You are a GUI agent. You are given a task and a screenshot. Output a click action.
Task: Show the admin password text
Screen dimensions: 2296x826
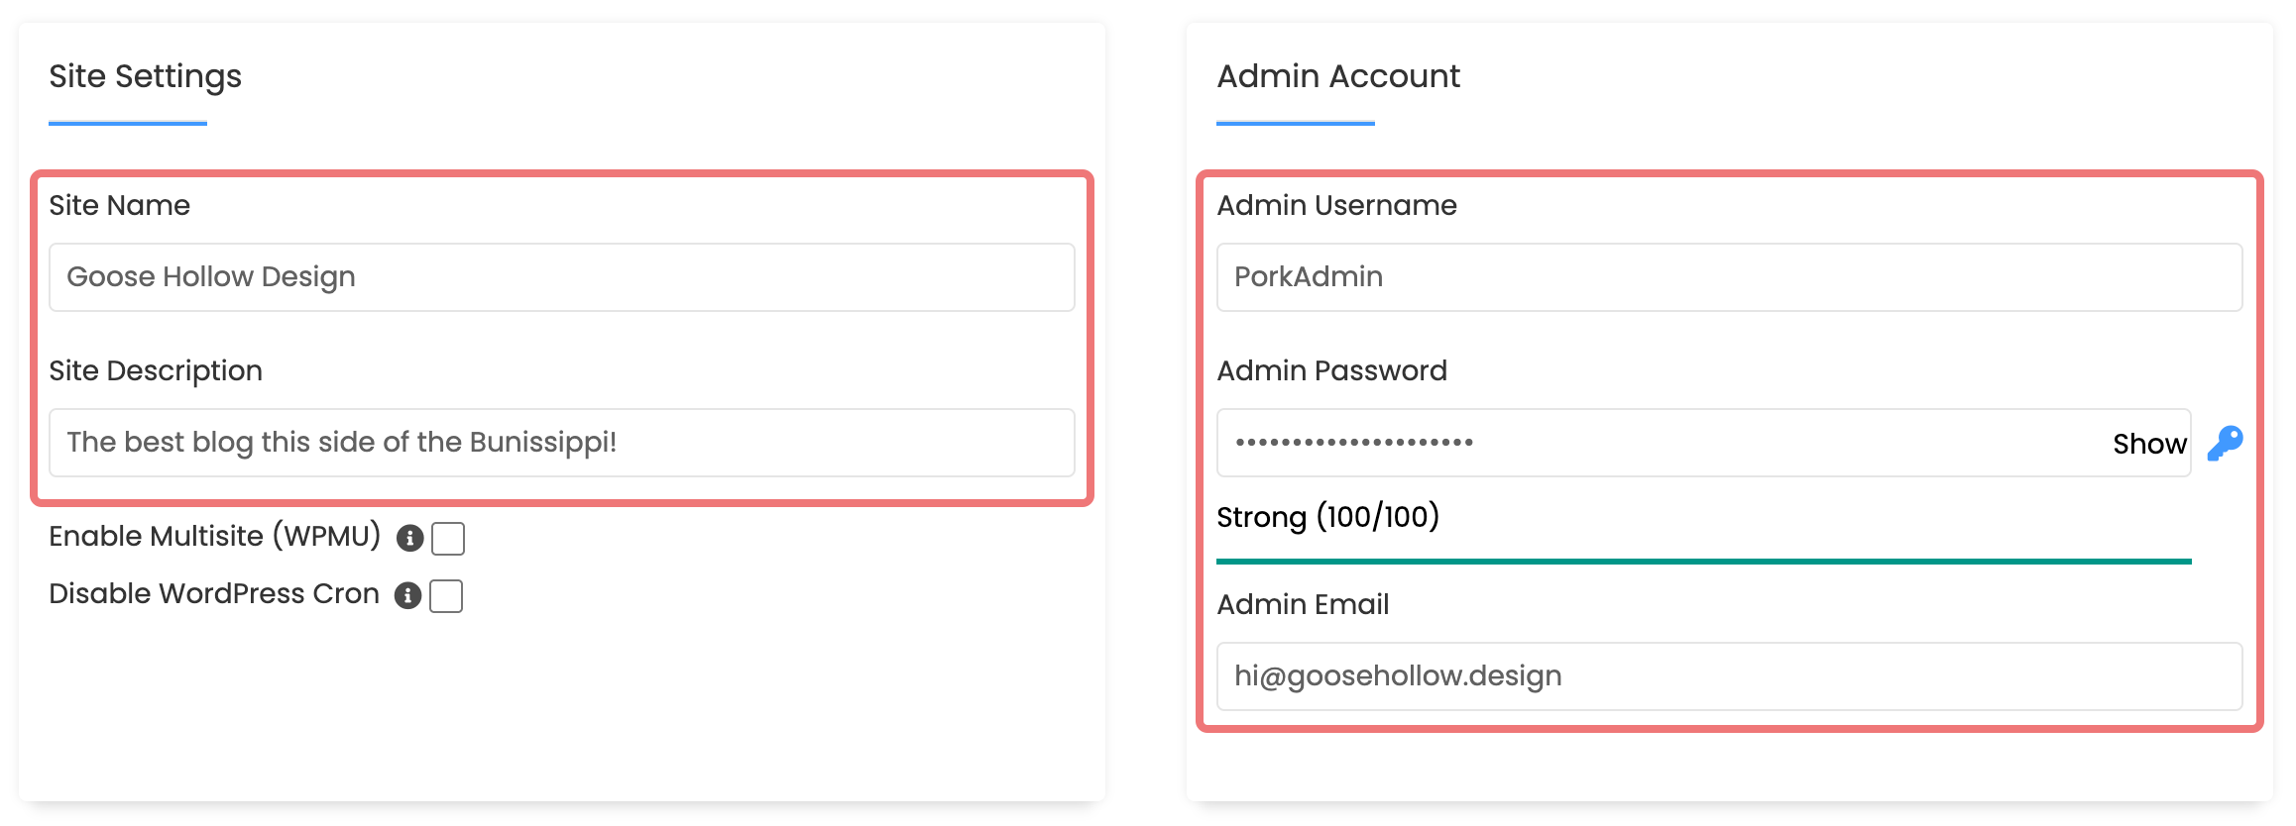[x=2149, y=444]
